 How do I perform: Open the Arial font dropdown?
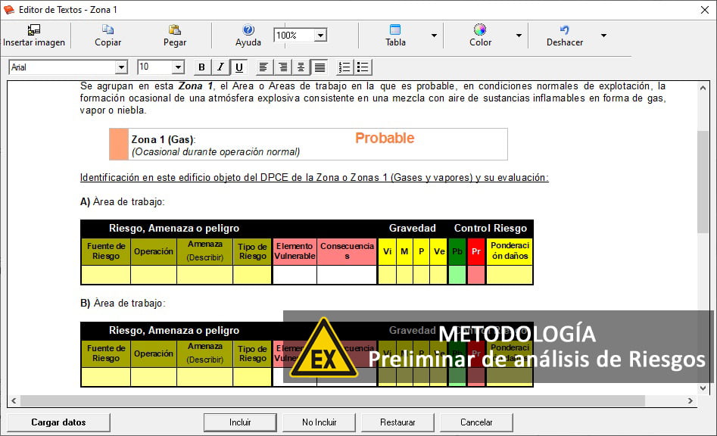pos(120,67)
